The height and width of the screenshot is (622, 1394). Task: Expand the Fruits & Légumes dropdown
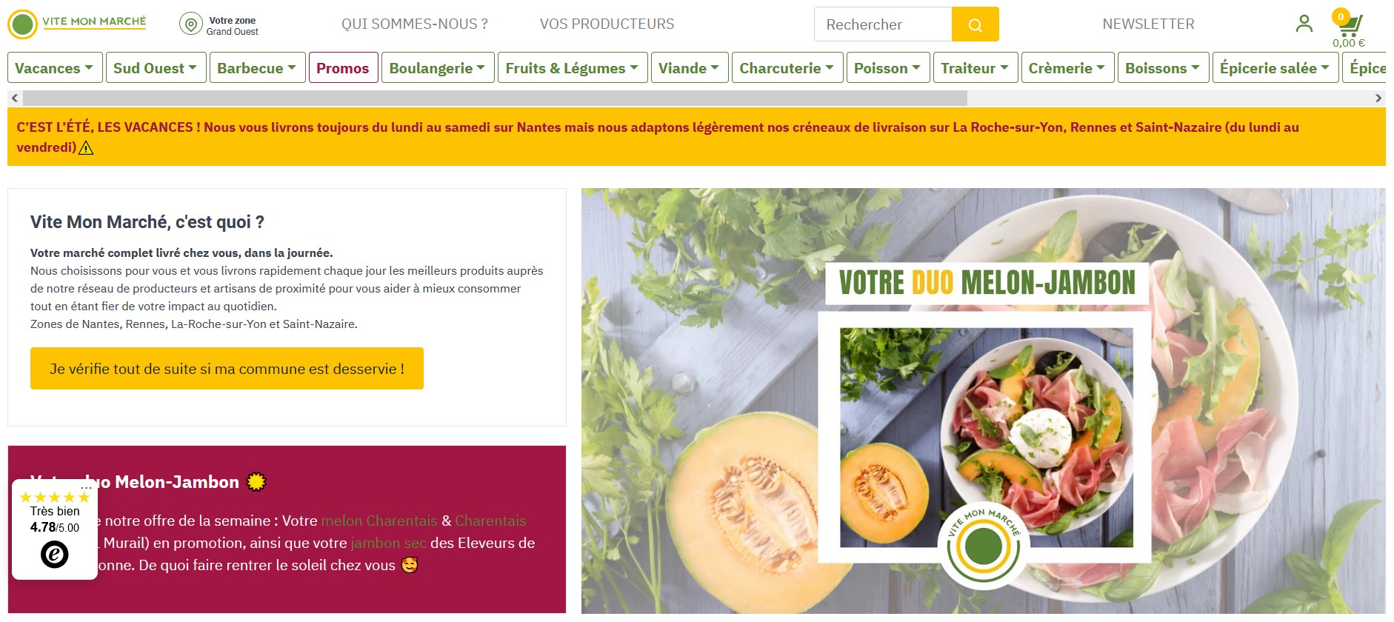pyautogui.click(x=573, y=68)
